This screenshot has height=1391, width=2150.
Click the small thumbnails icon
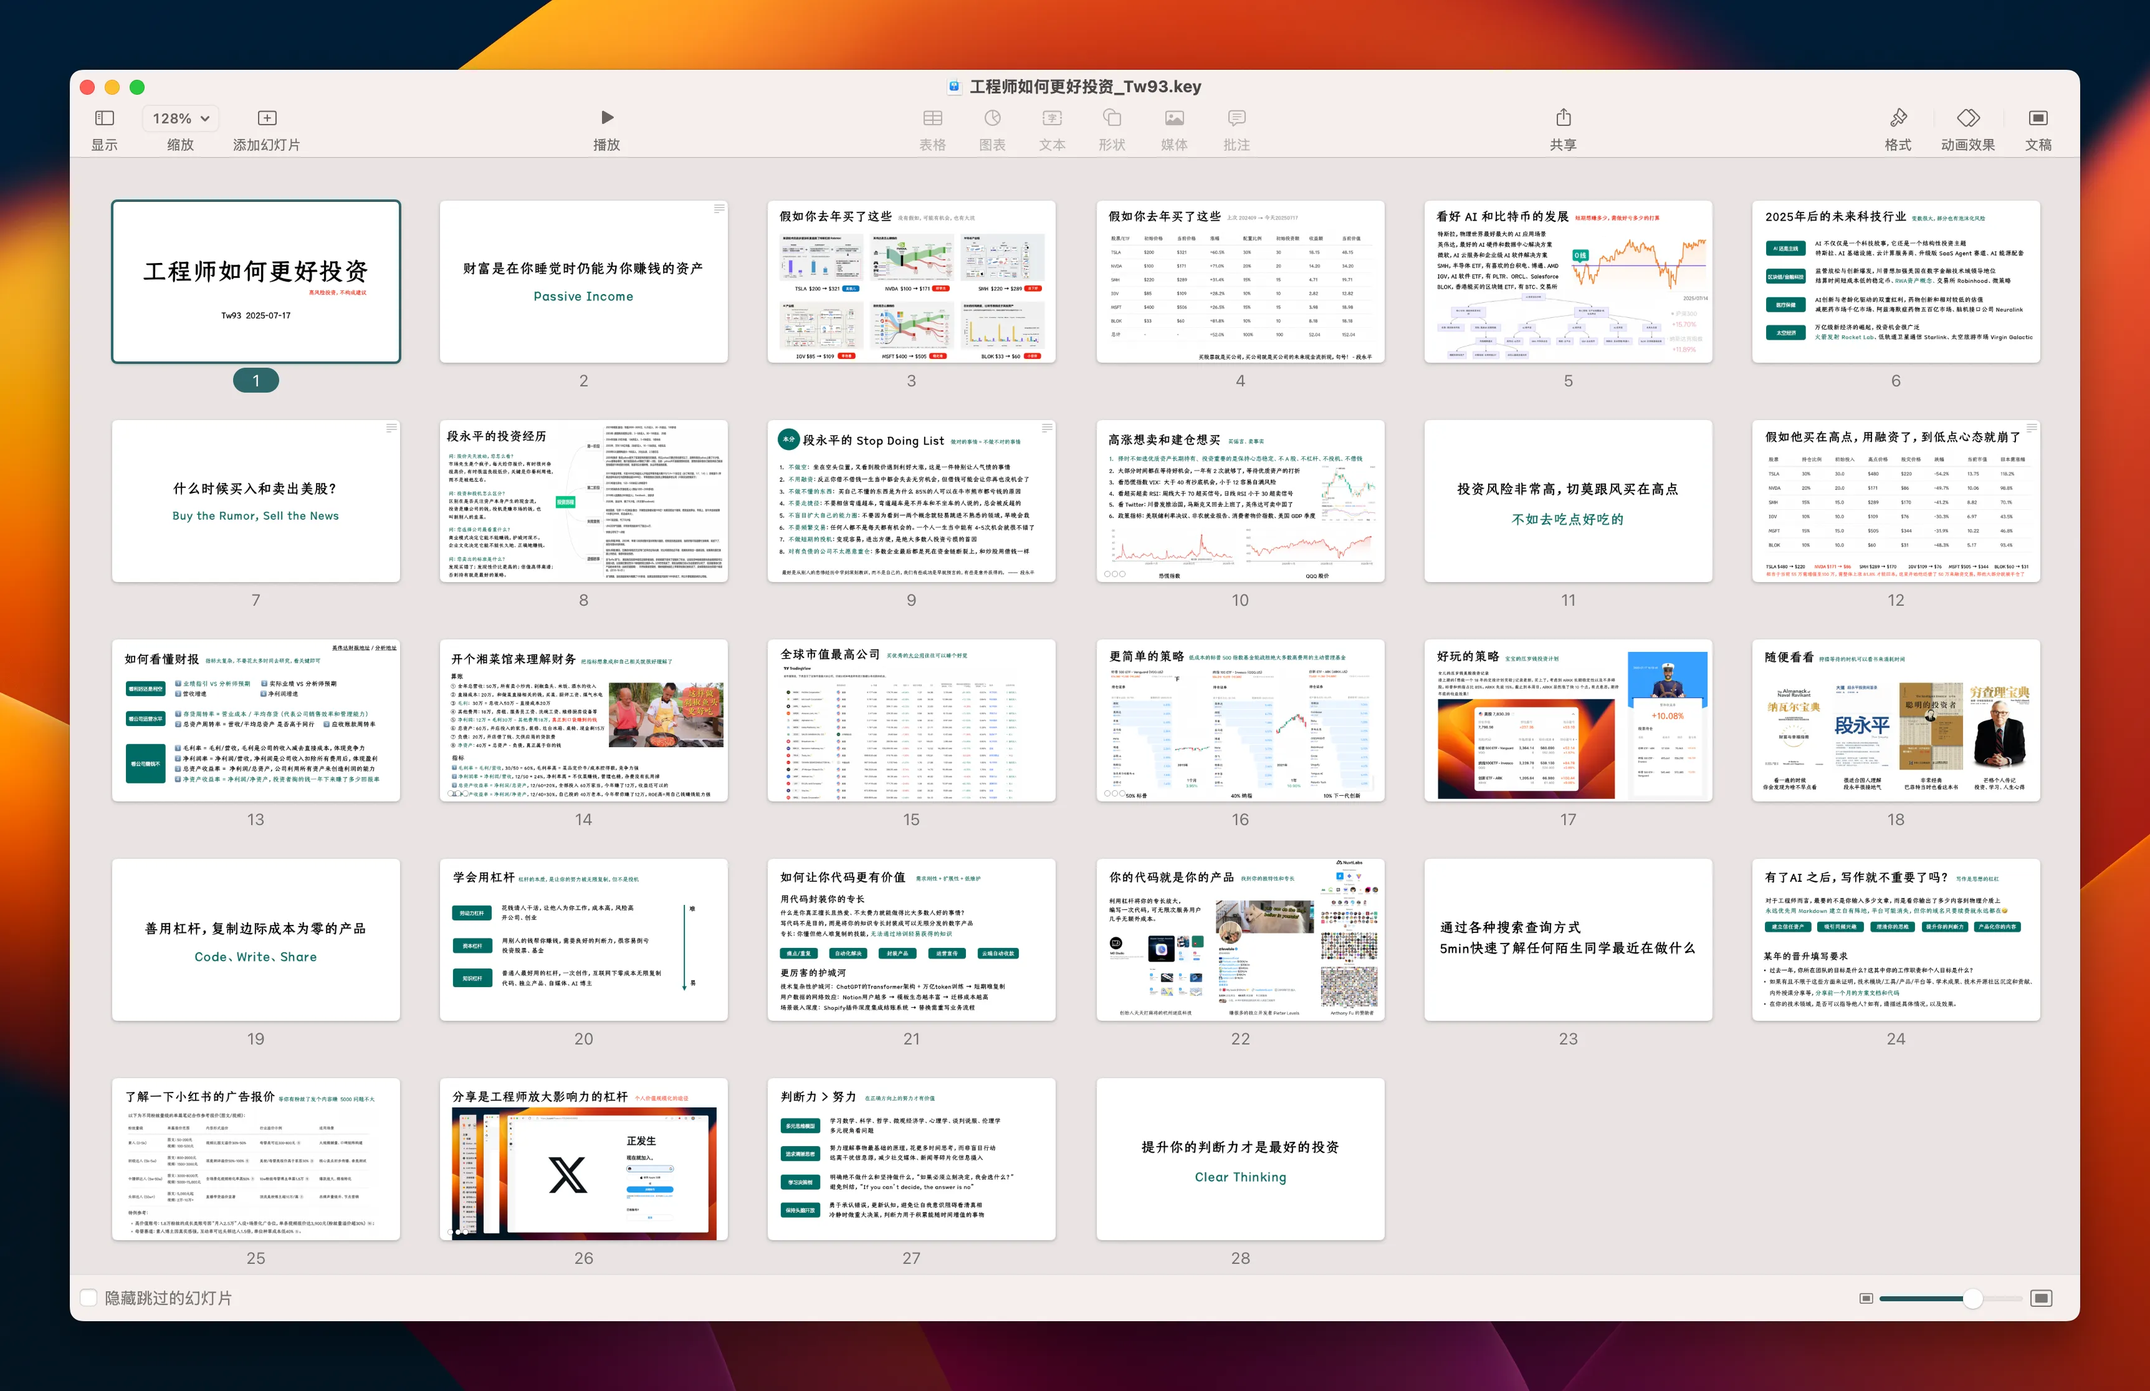(x=1866, y=1298)
